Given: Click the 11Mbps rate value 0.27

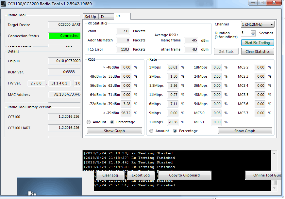Looking at the screenshot, I should click(173, 95).
